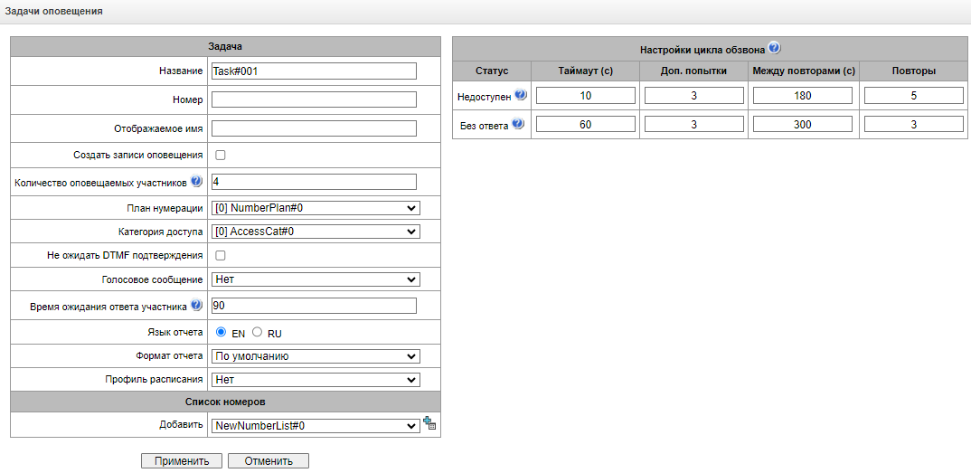Expand the Профиль расписания dropdown

(315, 379)
